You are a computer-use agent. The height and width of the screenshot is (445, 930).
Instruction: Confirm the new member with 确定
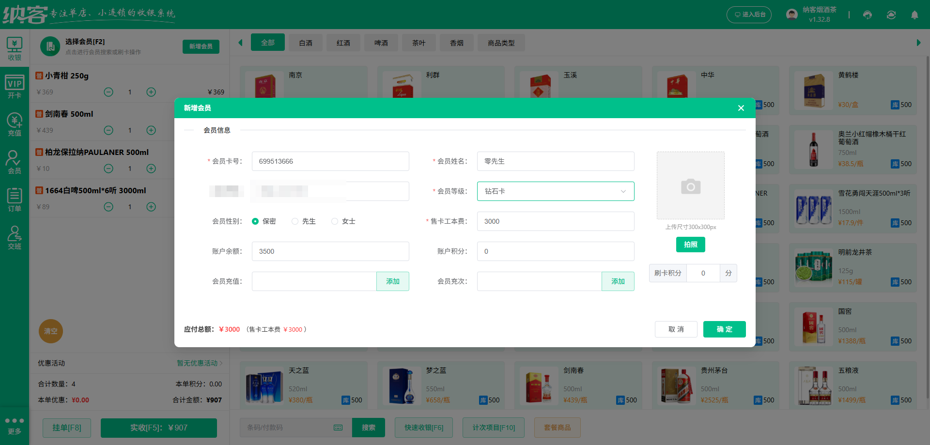point(724,329)
